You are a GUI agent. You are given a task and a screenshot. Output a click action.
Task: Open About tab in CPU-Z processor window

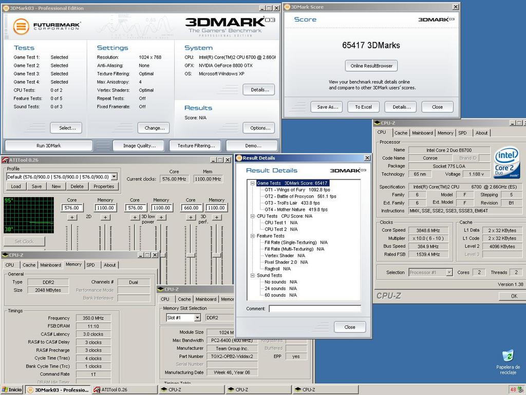[x=481, y=133]
